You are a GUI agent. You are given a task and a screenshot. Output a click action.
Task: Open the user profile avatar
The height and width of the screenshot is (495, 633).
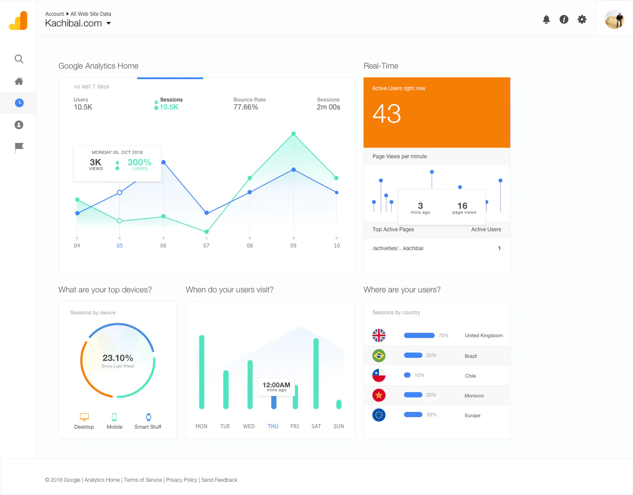click(615, 19)
